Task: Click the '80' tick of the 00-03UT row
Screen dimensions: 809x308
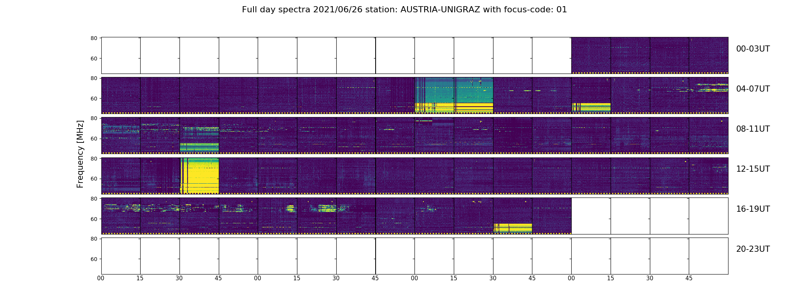Action: coord(94,38)
